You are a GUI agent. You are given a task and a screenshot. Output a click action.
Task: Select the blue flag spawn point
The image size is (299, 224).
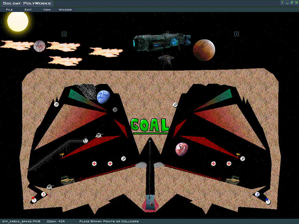[268, 201]
